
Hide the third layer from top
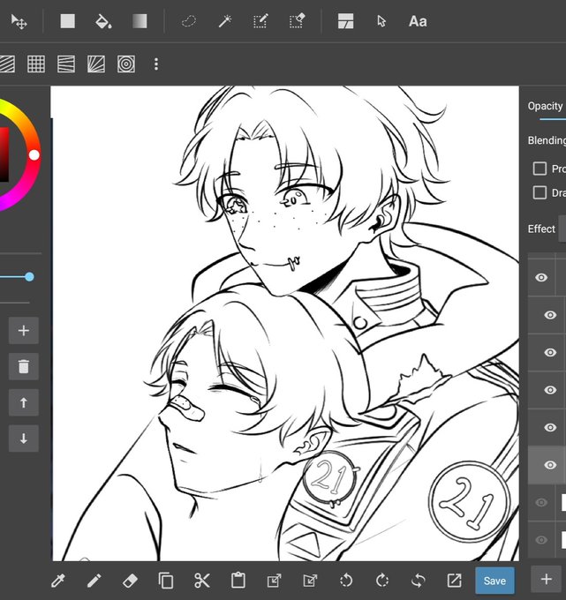click(550, 352)
